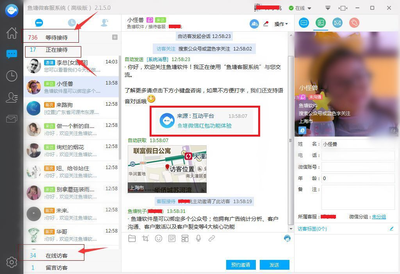The image size is (400, 274).
Task: Click the chat scrollbar down arrow
Action: (x=291, y=229)
